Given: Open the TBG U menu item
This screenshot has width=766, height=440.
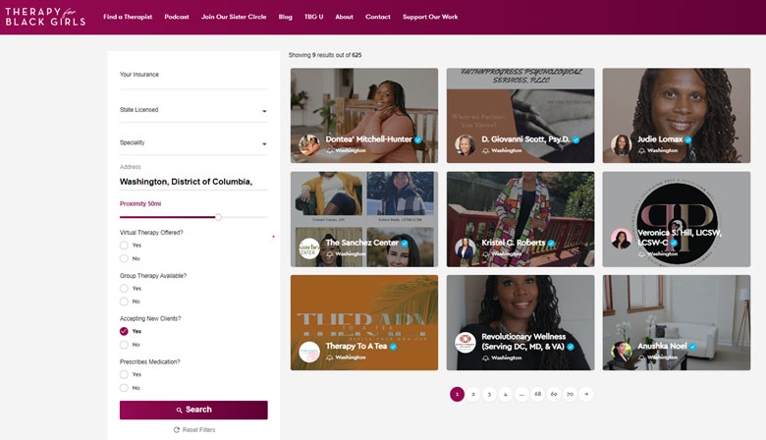Looking at the screenshot, I should pos(313,17).
